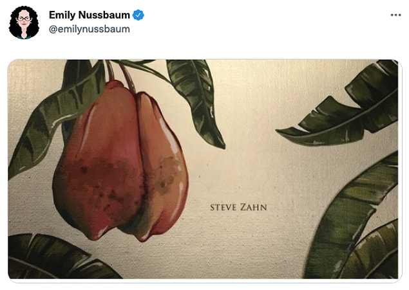The width and height of the screenshot is (409, 290).
Task: Click the red hanging fruit in the image
Action: point(120,161)
